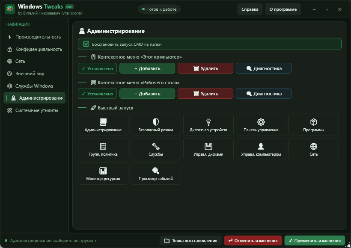
Task: Launch Монитор ресурсов tile
Action: pos(103,174)
